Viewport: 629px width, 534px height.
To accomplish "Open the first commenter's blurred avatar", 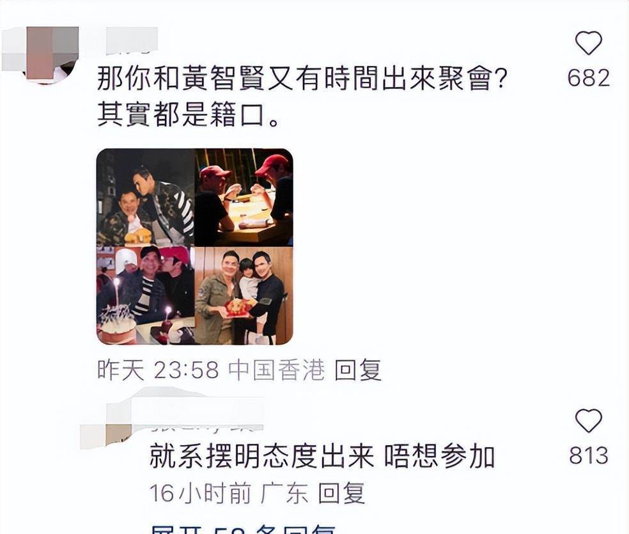I will coord(40,54).
